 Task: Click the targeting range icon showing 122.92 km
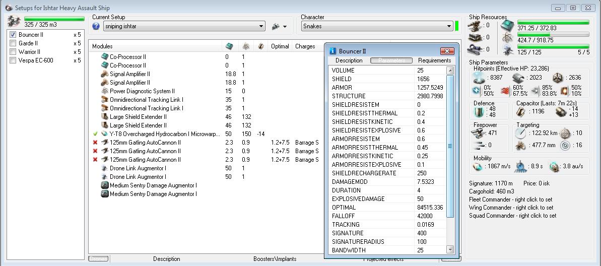521,133
